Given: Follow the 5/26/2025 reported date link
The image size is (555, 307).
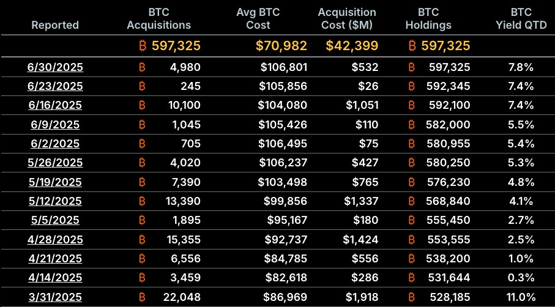Looking at the screenshot, I should tap(55, 163).
